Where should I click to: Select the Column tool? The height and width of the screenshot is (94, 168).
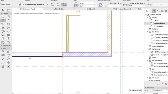(9, 20)
